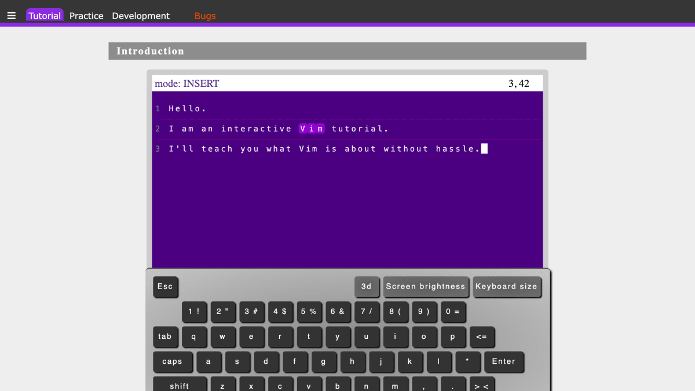Tap the '7 /' key
Image resolution: width=695 pixels, height=391 pixels.
coord(367,312)
